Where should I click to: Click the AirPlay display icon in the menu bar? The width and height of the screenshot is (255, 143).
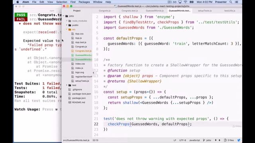point(180,2)
